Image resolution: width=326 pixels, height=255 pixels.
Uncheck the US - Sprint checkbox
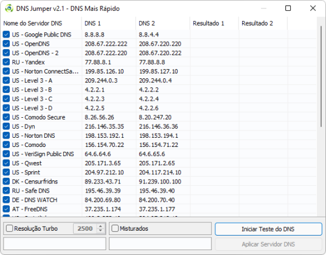tap(6, 172)
